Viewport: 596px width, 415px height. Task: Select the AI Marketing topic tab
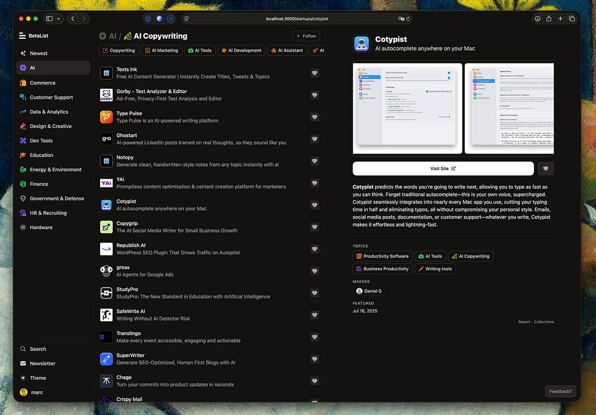pyautogui.click(x=161, y=51)
